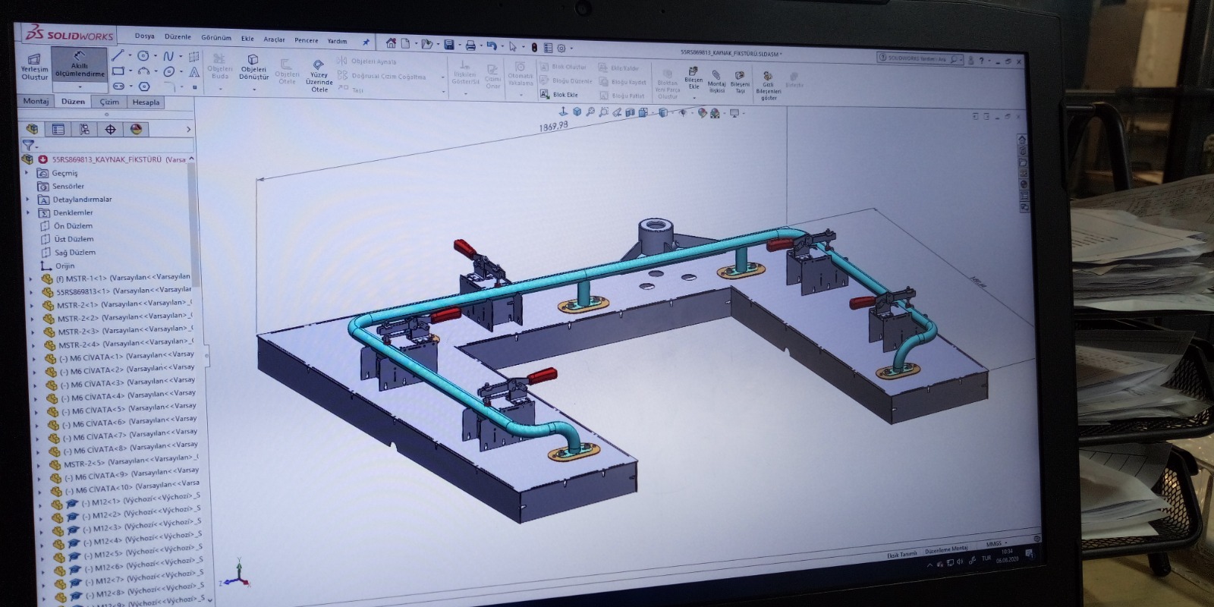Open the DisplayManager tab with colored sphere
Screen dimensions: 1214x607
[136, 130]
